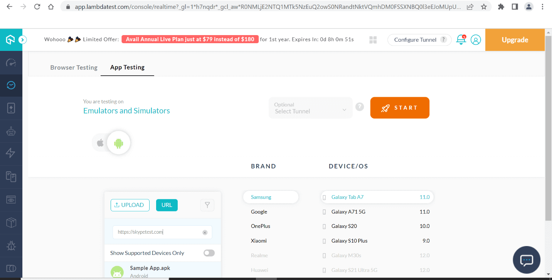
Task: Select the mobile device testing sidebar icon
Action: click(x=11, y=108)
